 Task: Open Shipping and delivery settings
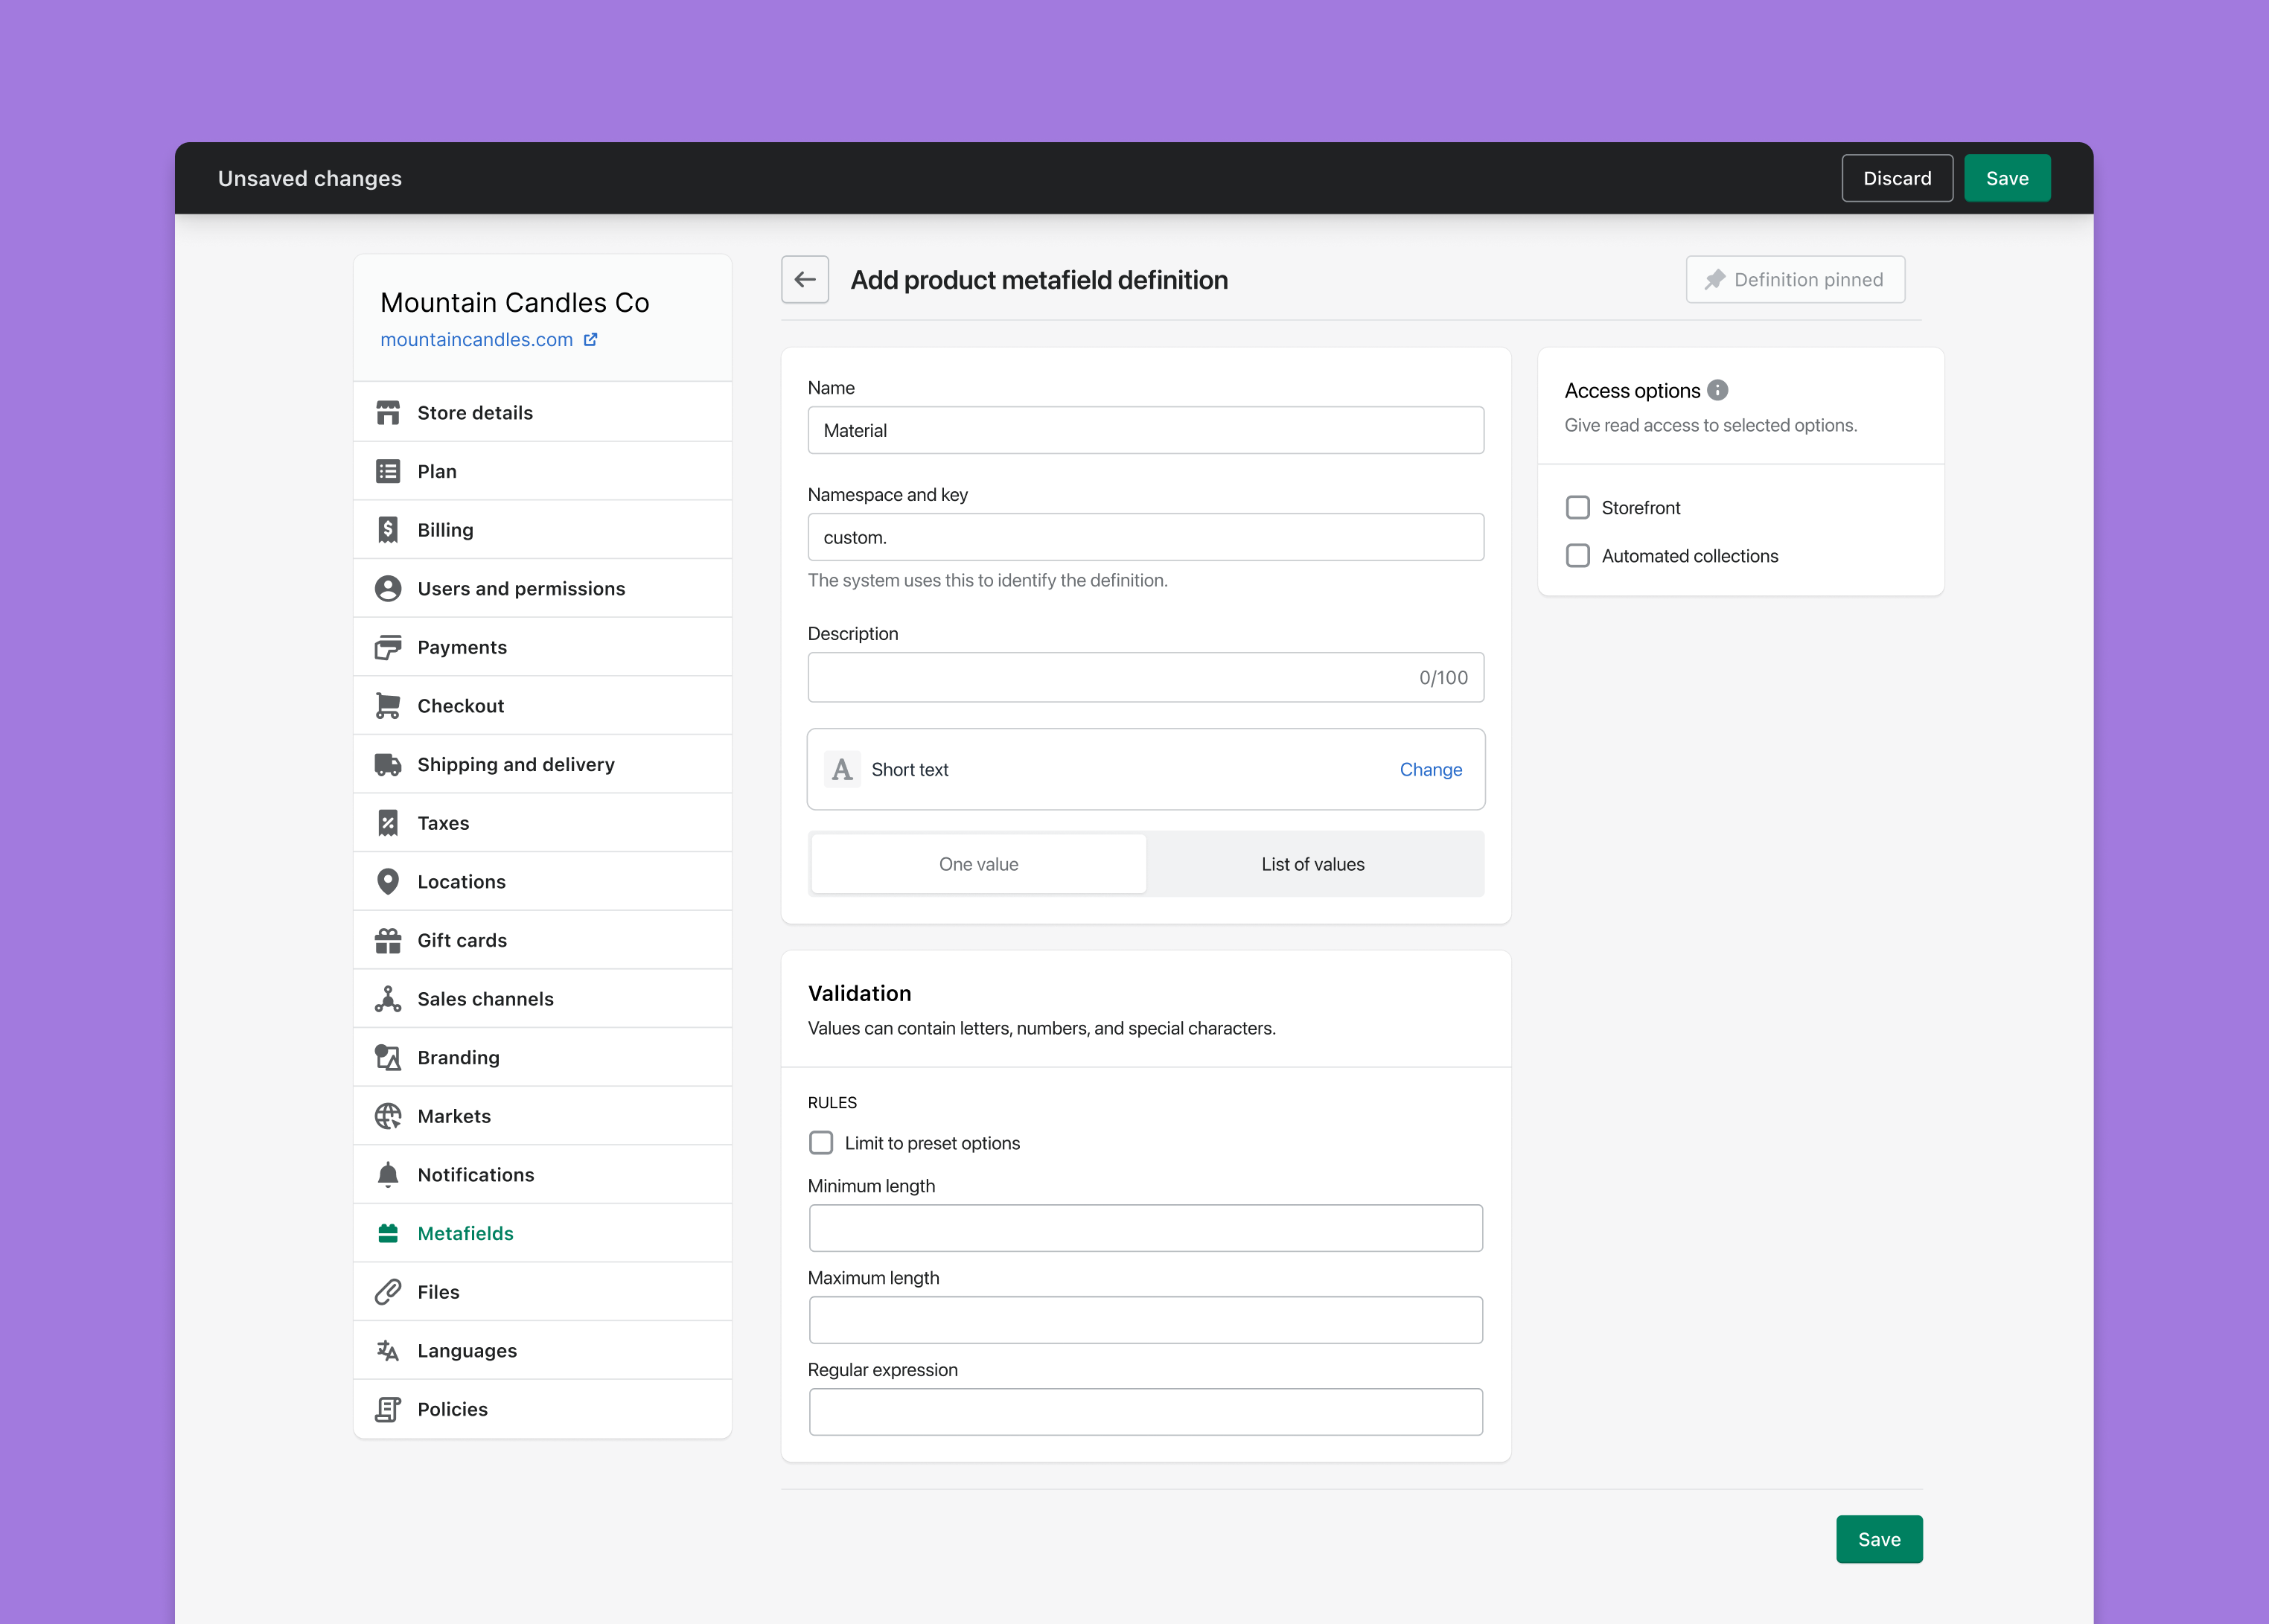pos(543,765)
